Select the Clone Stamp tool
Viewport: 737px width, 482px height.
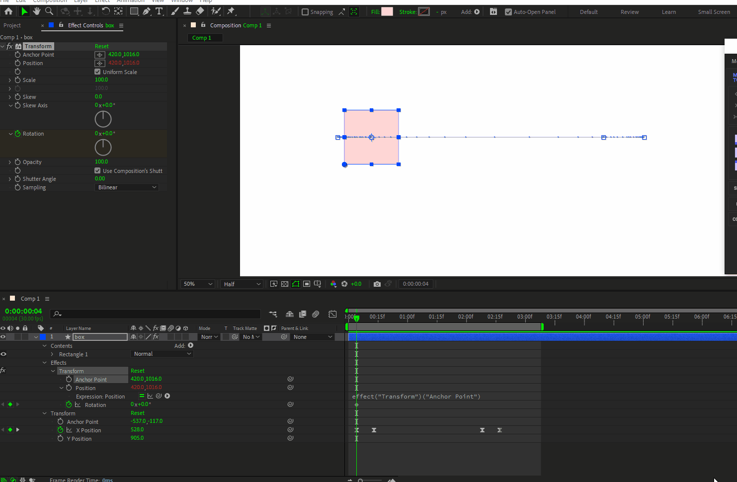pos(187,11)
